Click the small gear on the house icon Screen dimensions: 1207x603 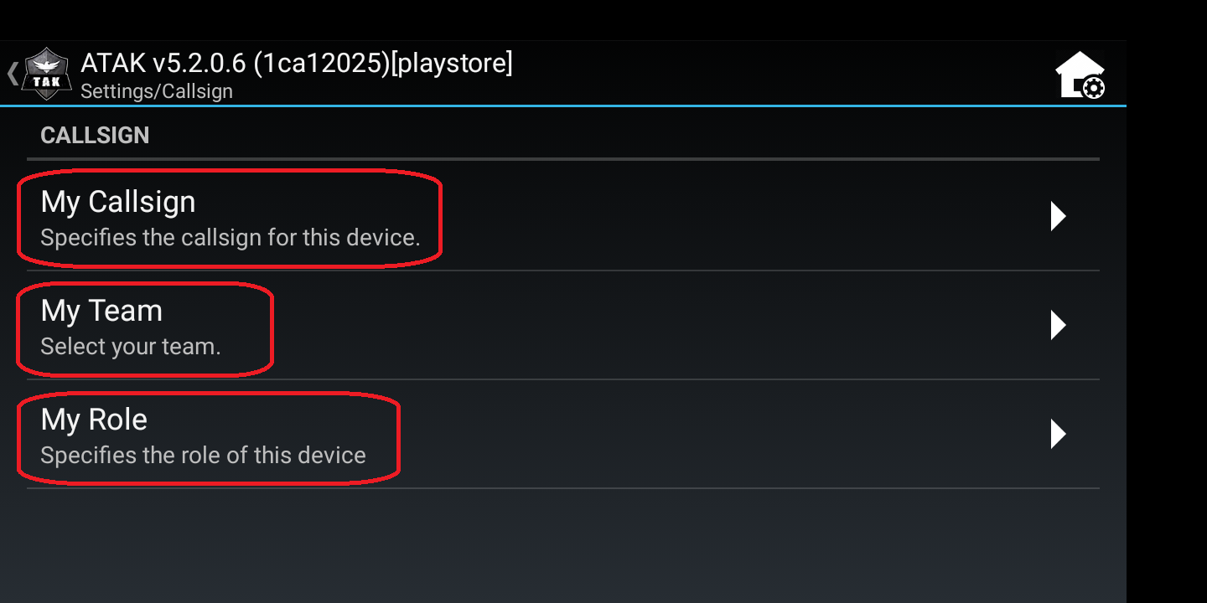click(1092, 88)
